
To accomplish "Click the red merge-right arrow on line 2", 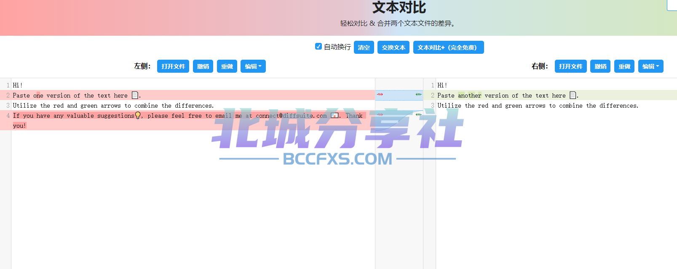I will [x=380, y=95].
